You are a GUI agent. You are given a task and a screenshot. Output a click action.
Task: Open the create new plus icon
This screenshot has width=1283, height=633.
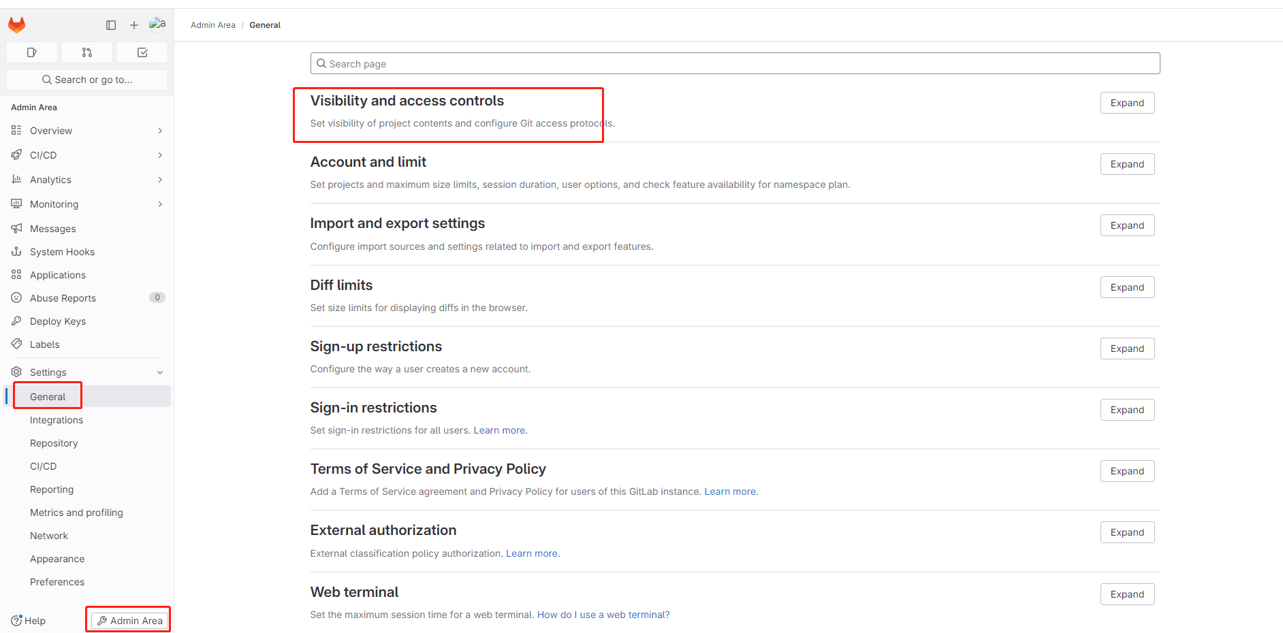pyautogui.click(x=134, y=25)
